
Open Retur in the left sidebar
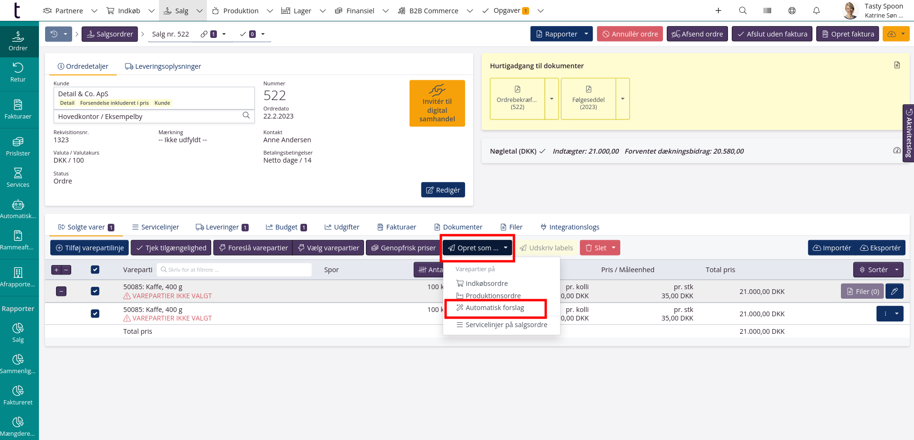tap(18, 73)
